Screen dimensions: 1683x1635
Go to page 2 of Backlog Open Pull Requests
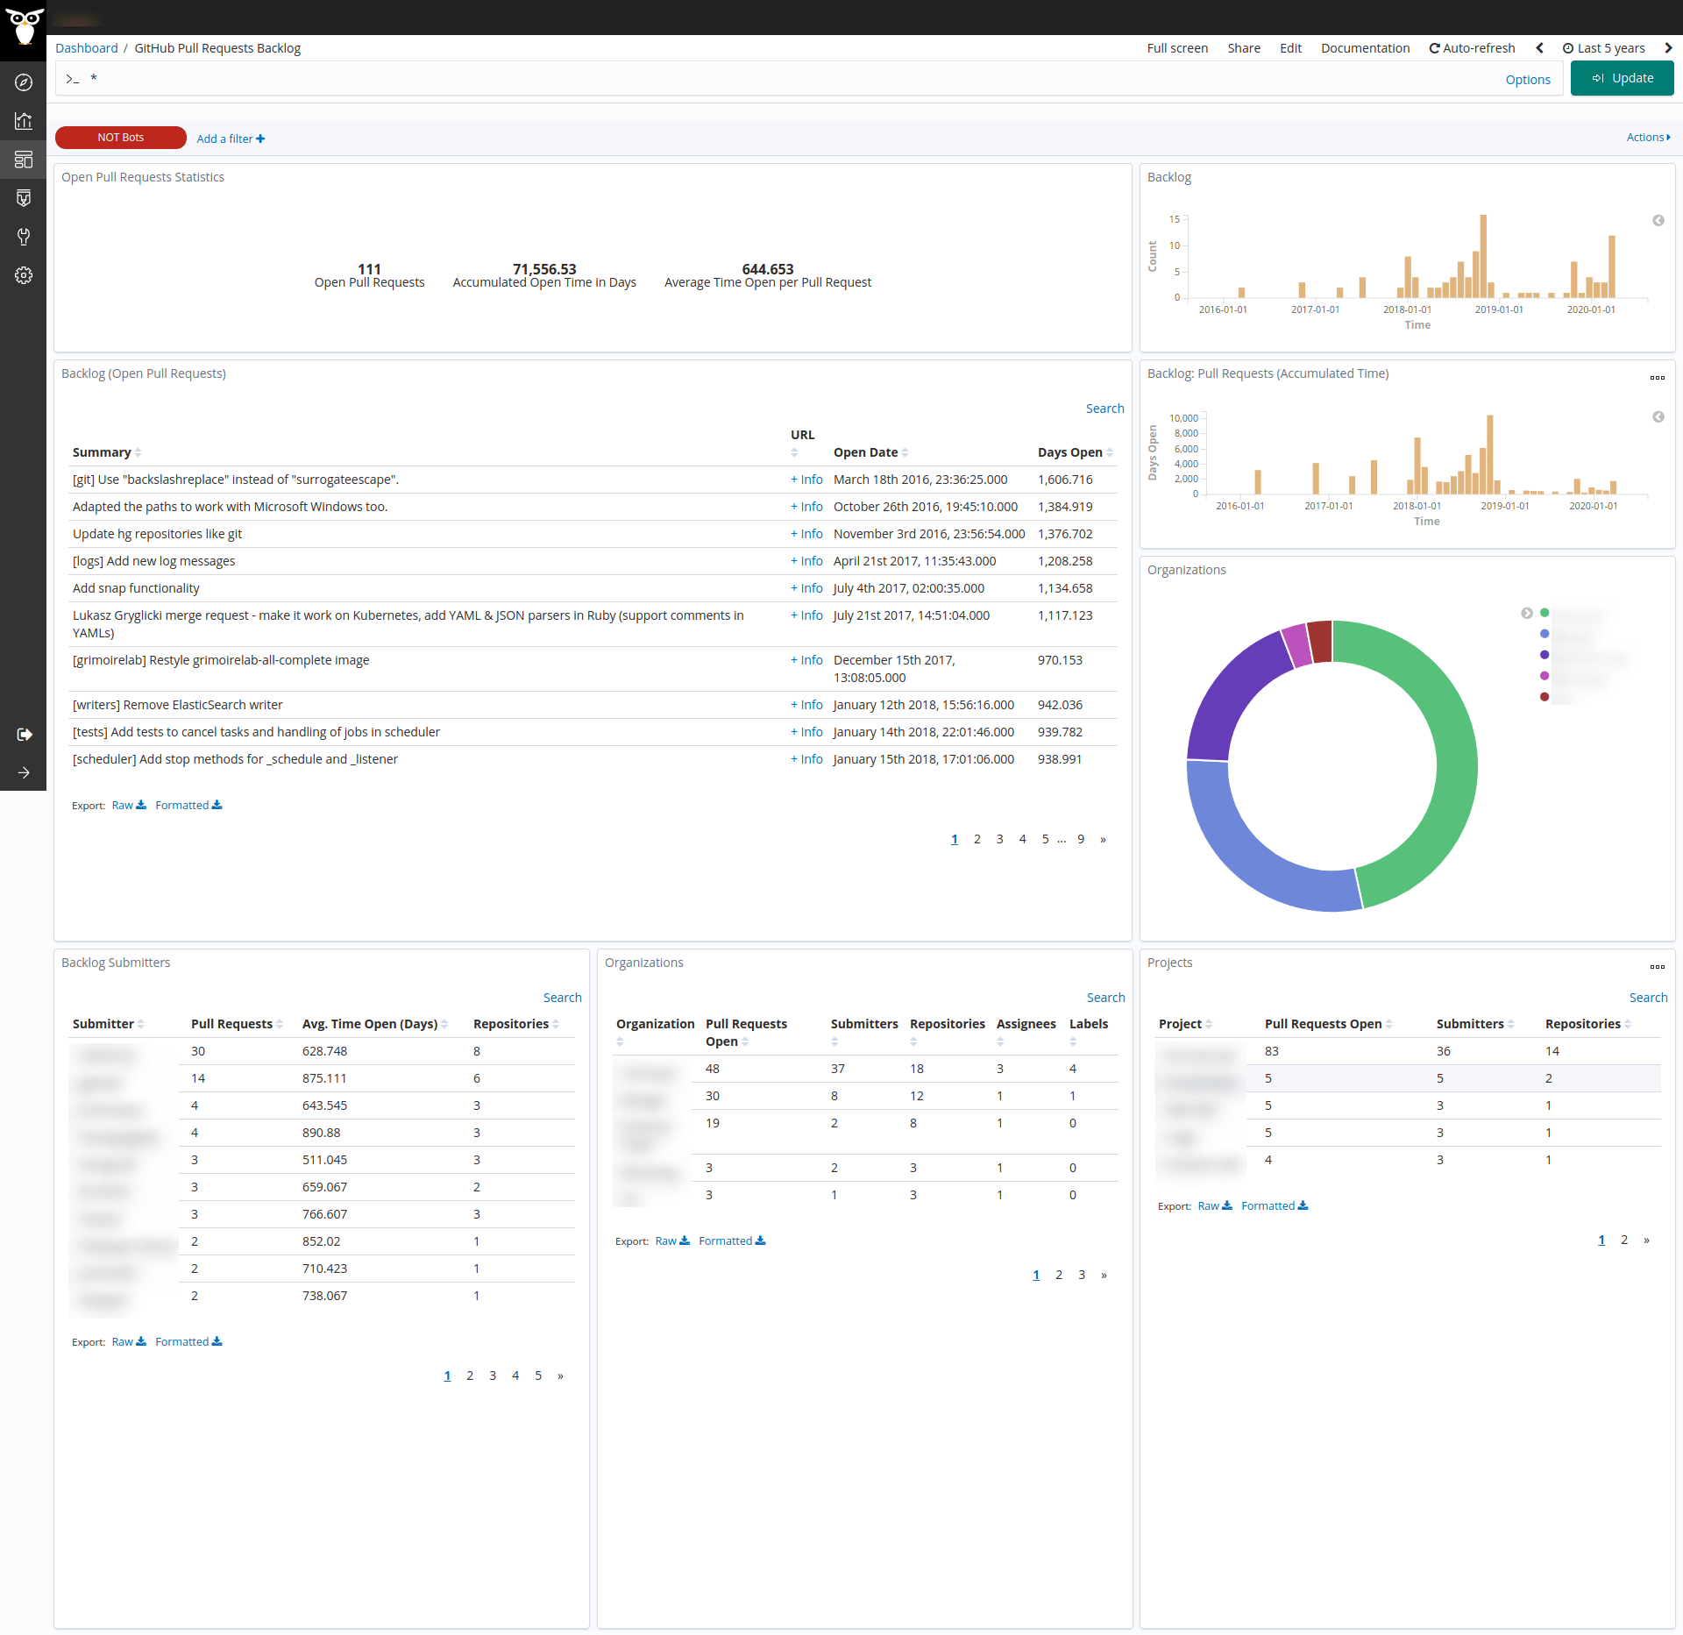[x=977, y=839]
